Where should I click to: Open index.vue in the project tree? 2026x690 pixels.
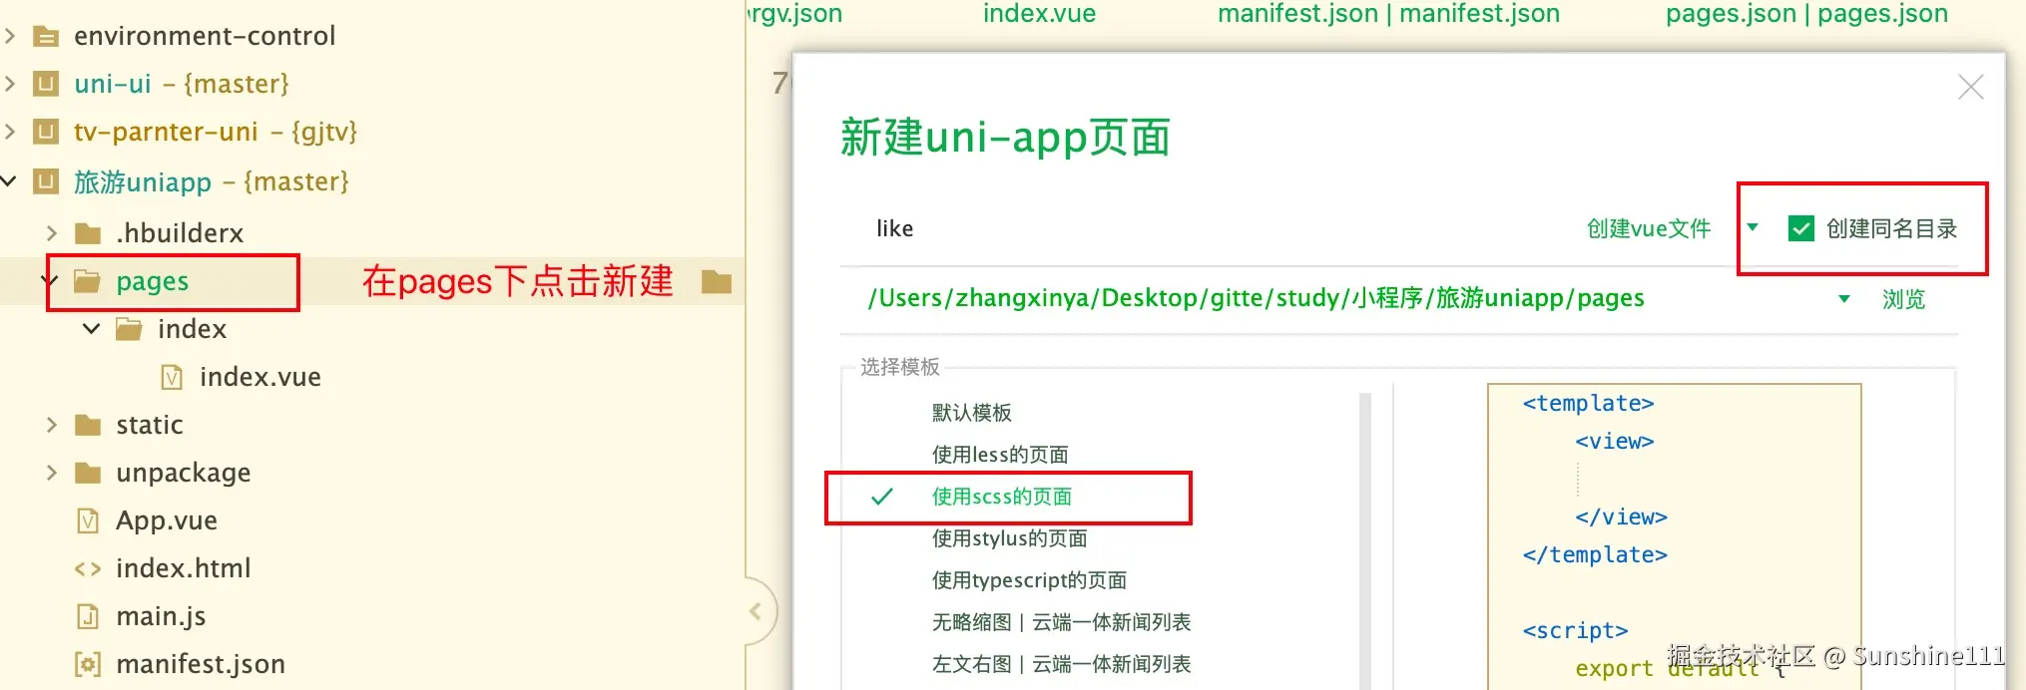(259, 377)
